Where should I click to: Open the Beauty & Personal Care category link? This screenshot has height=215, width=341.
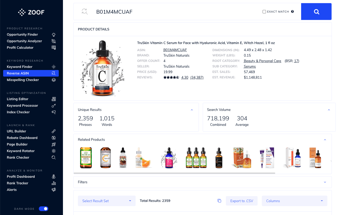pyautogui.click(x=262, y=61)
